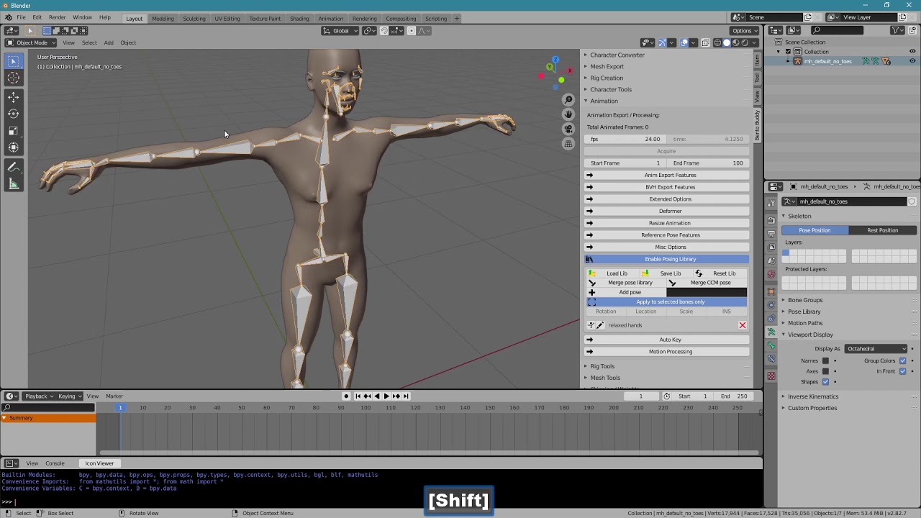This screenshot has height=518, width=921.
Task: Remove the relaxed hands pose
Action: click(743, 325)
